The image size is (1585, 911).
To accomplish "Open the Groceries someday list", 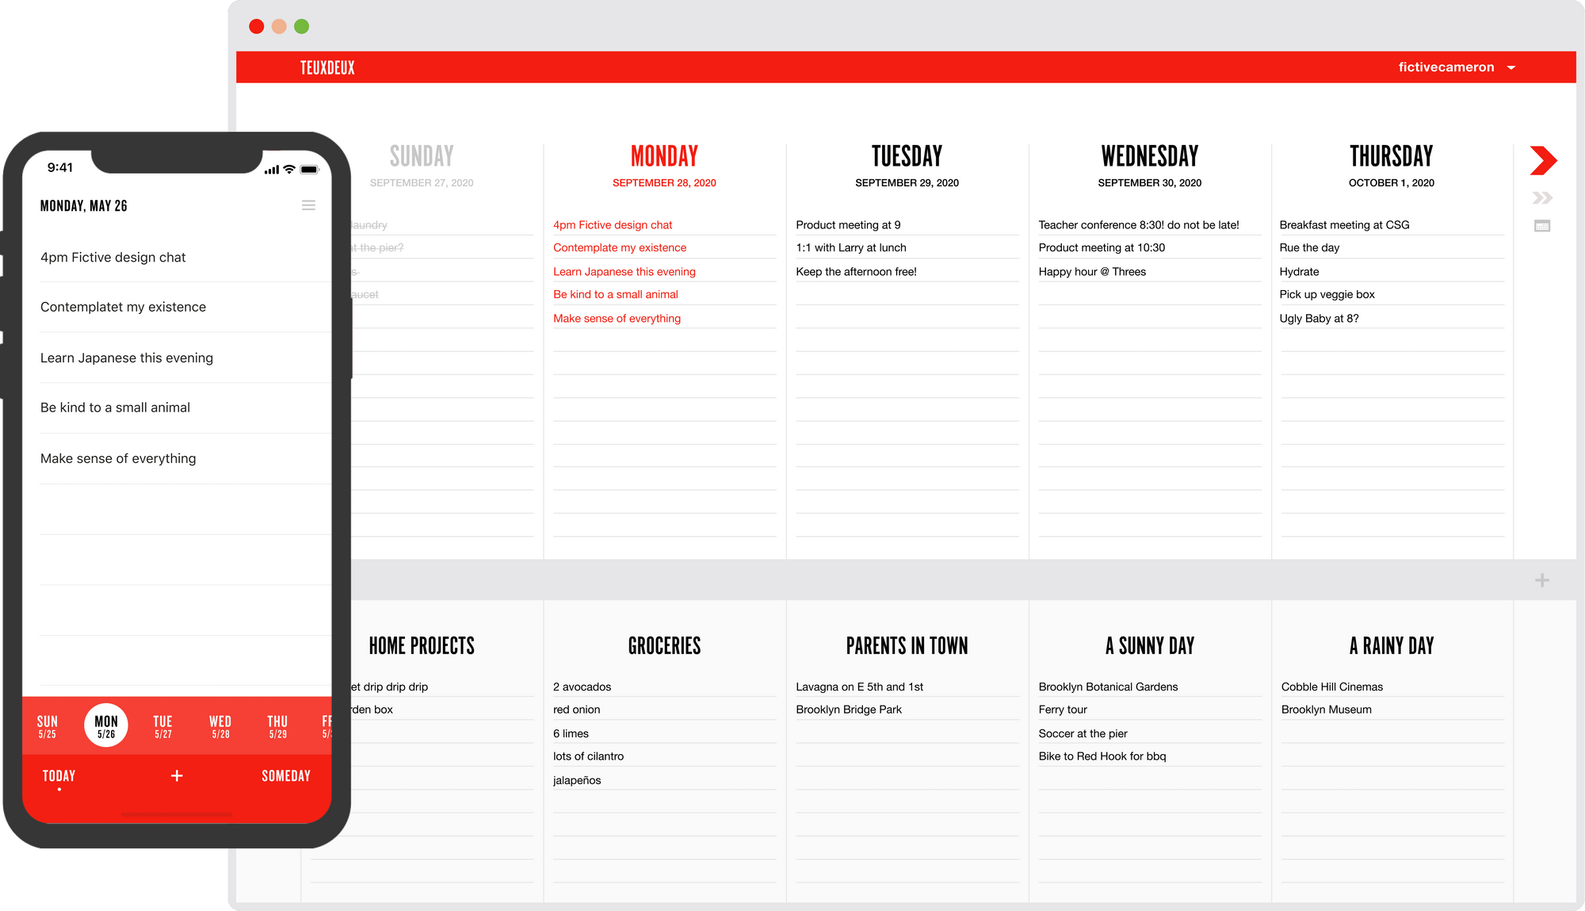I will (x=664, y=645).
